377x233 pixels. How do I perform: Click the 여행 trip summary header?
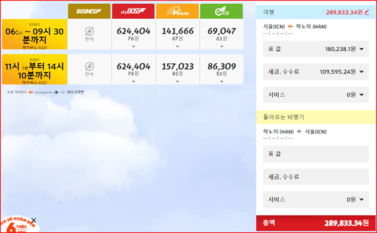coord(316,12)
